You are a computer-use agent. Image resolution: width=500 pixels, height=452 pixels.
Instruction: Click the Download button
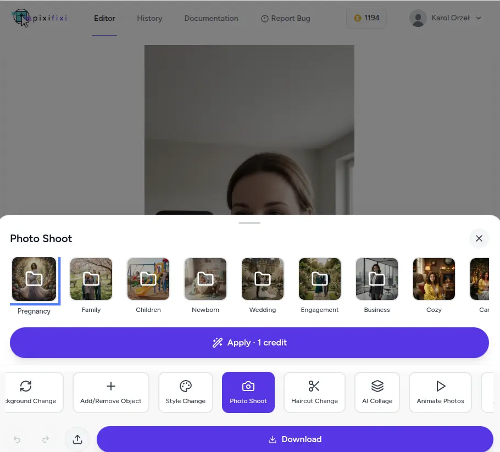pos(295,439)
